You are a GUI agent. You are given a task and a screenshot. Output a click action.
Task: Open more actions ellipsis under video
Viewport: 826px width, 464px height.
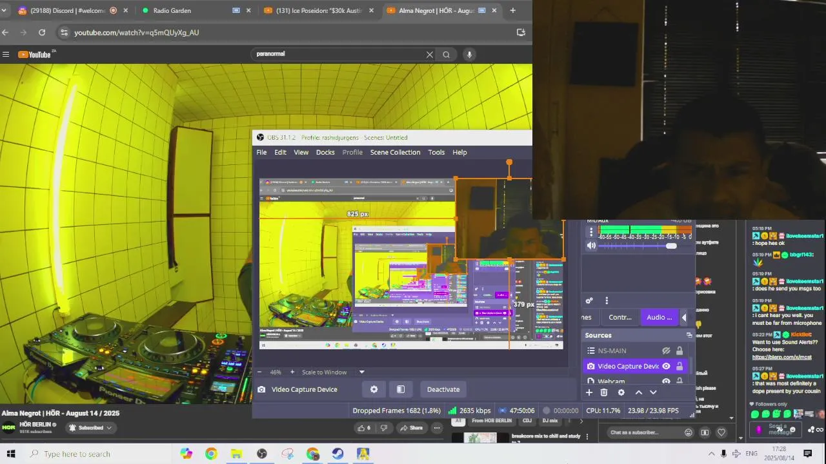coord(437,428)
